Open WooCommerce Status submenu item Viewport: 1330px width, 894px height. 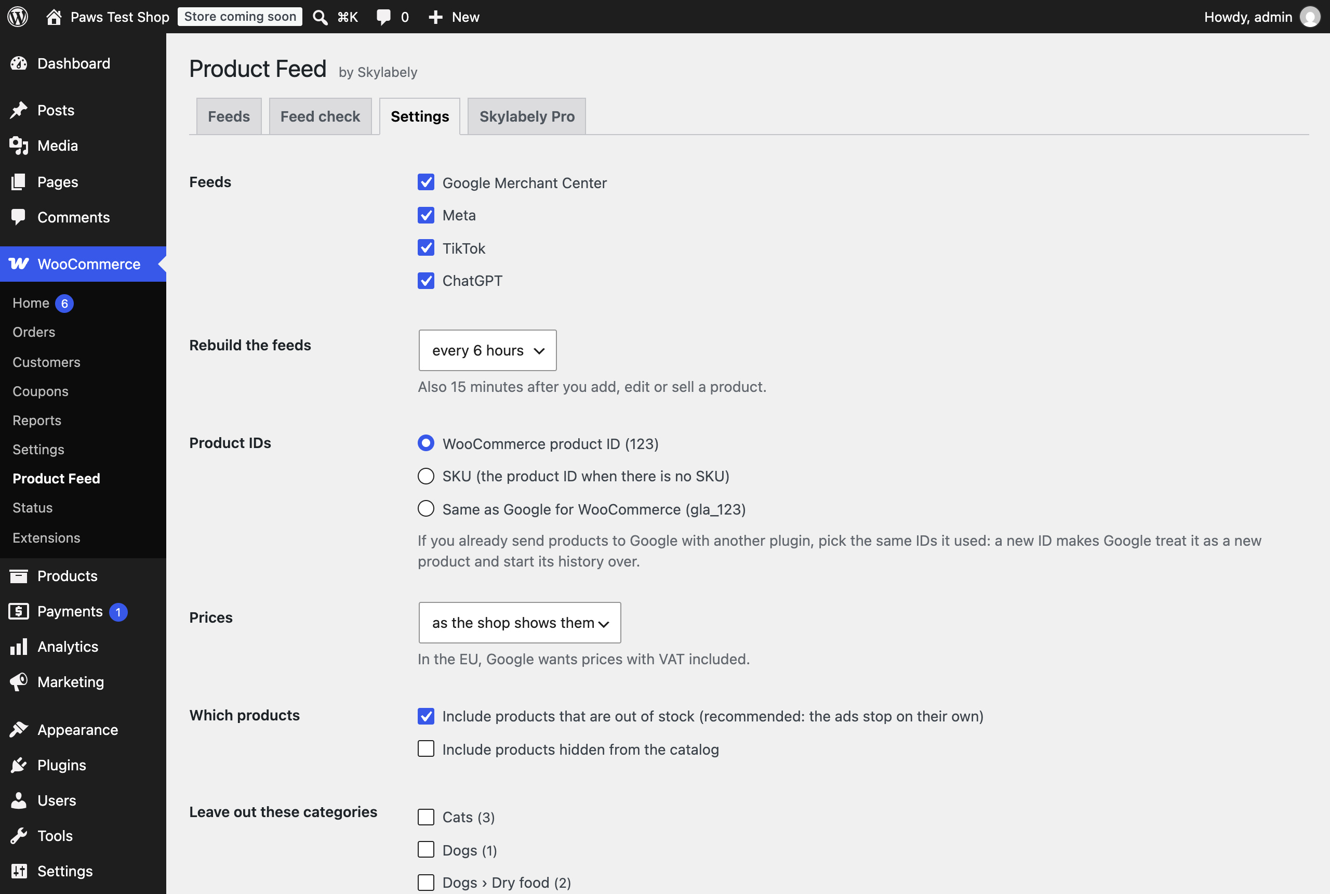point(33,507)
